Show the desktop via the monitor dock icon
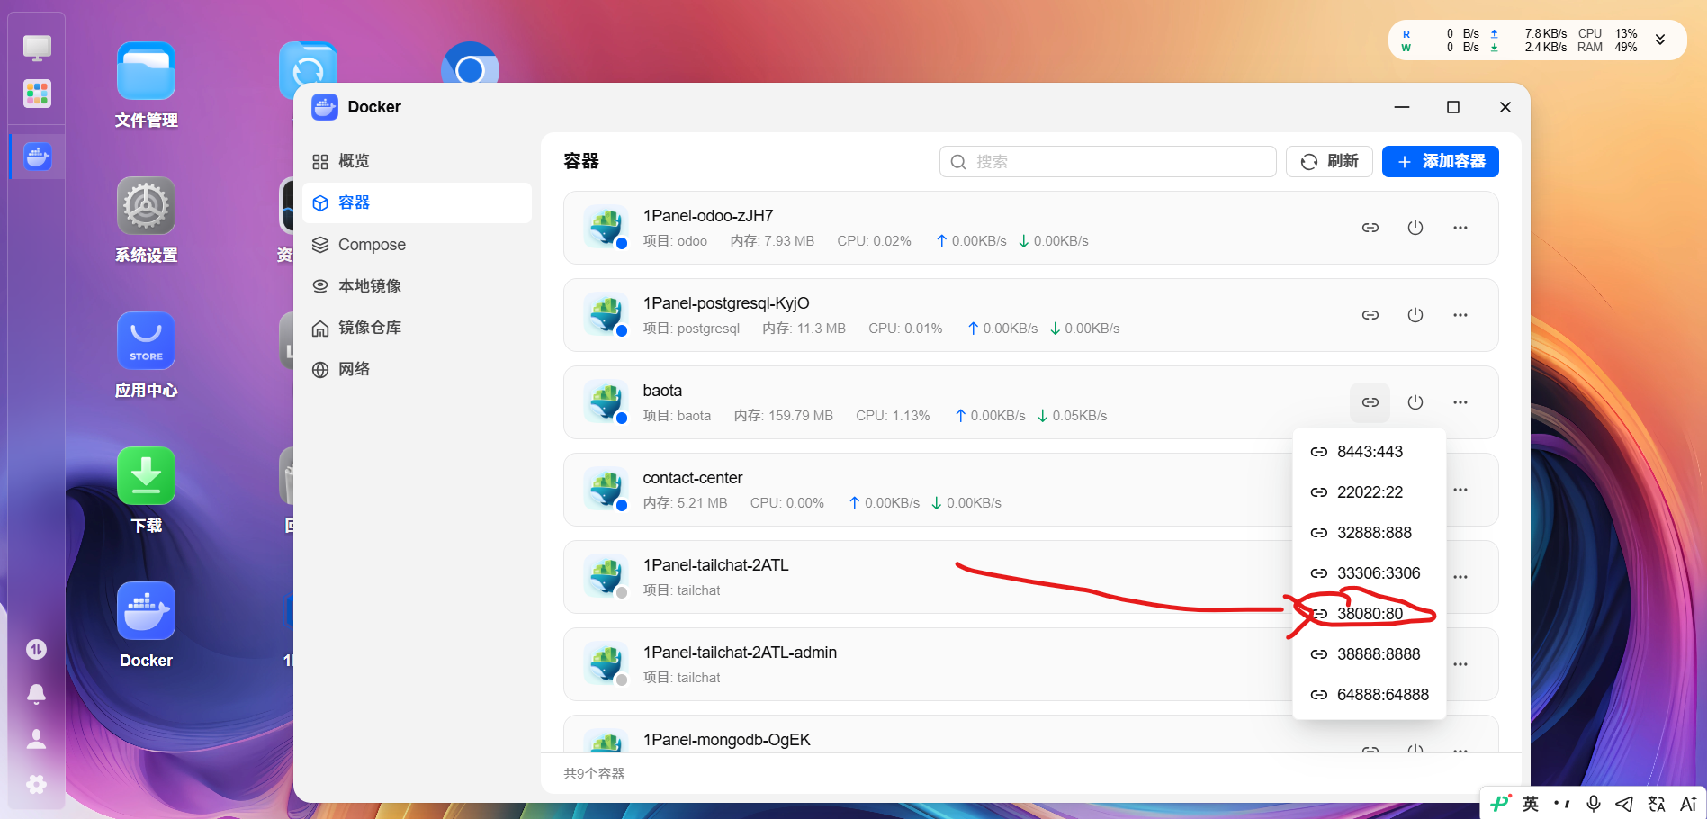Screen dimensions: 1707x819 [37, 48]
